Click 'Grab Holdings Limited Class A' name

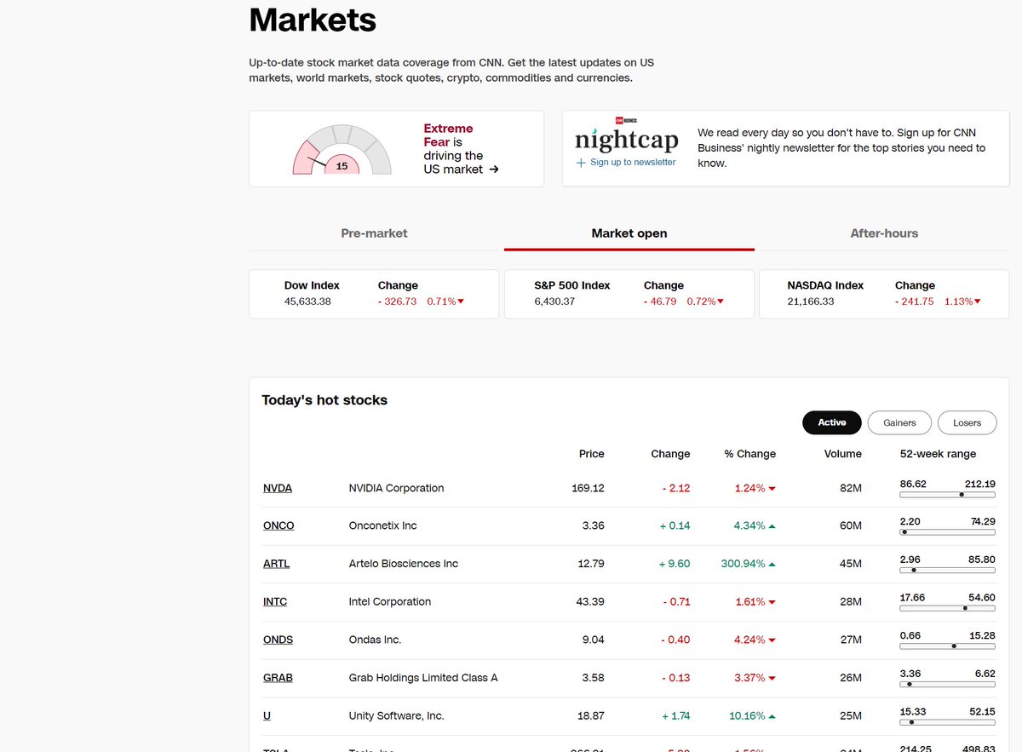tap(423, 678)
